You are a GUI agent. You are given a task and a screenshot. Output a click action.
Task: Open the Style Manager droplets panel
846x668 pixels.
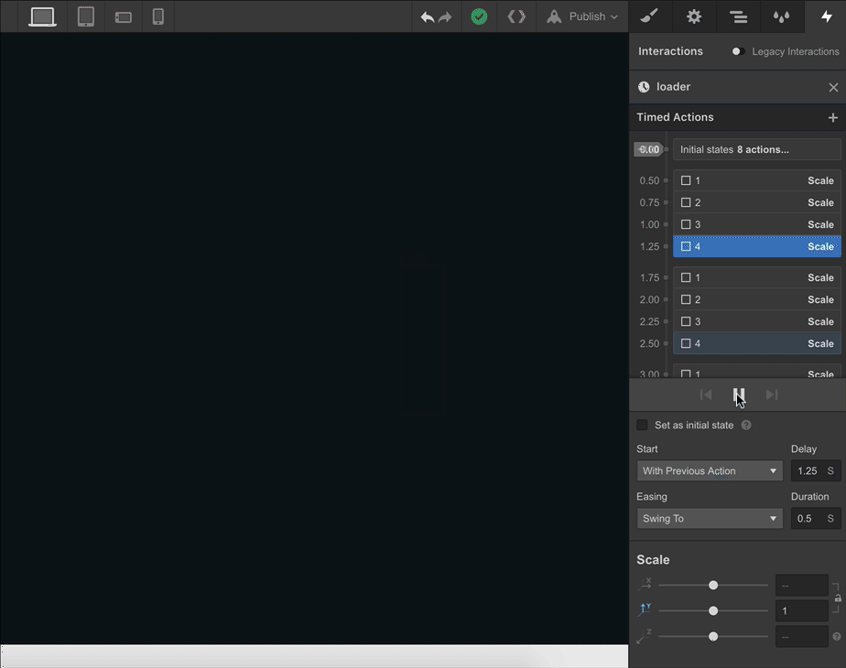click(781, 16)
